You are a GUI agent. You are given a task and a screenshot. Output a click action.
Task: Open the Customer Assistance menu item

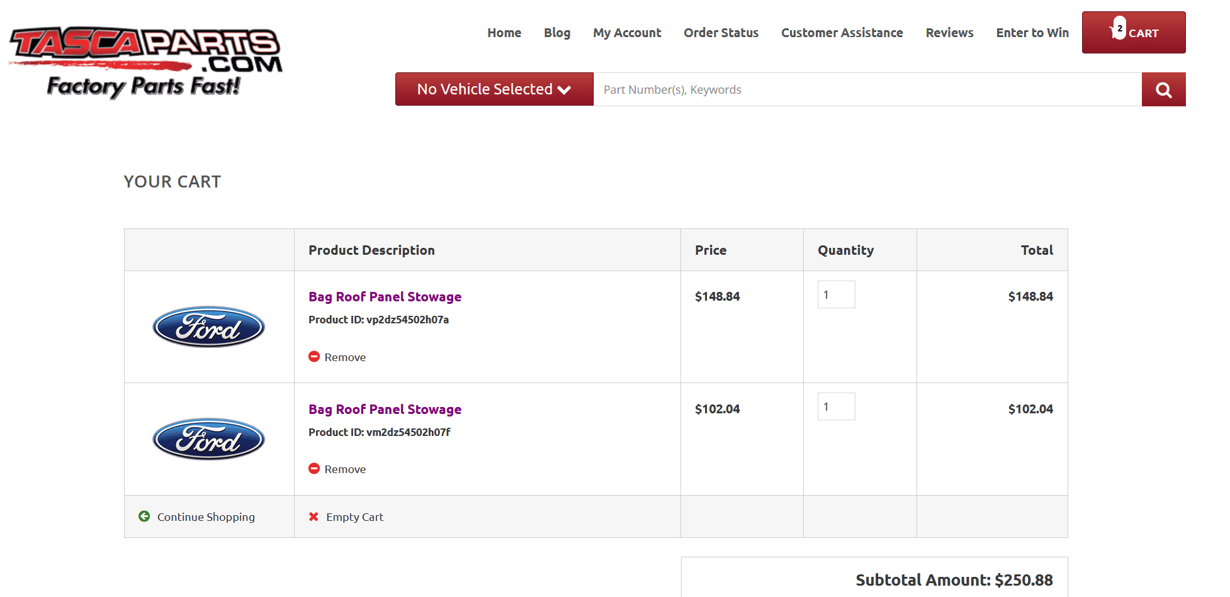tap(842, 33)
